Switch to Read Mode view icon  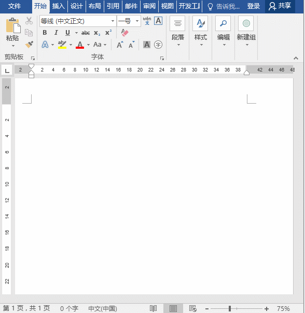154,309
